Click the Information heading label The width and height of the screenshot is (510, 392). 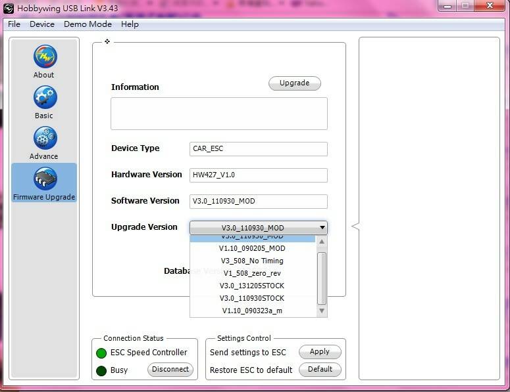pos(135,87)
